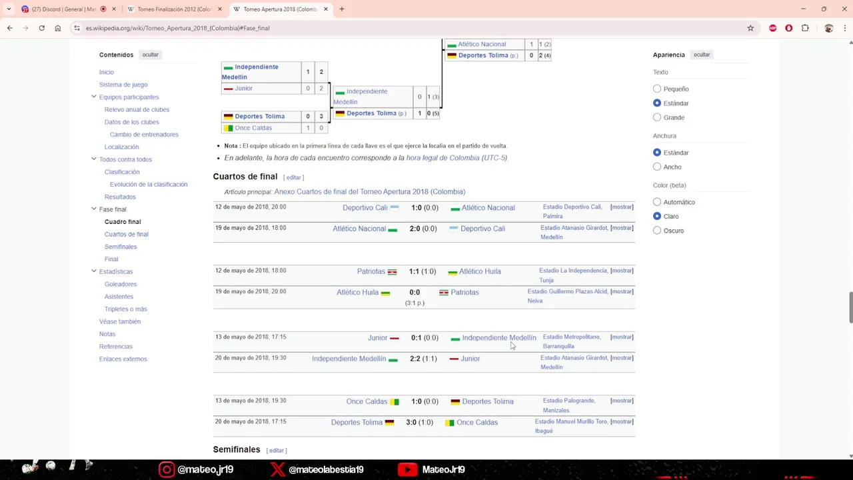Edit the Semifinales section
This screenshot has height=480, width=853.
[277, 451]
